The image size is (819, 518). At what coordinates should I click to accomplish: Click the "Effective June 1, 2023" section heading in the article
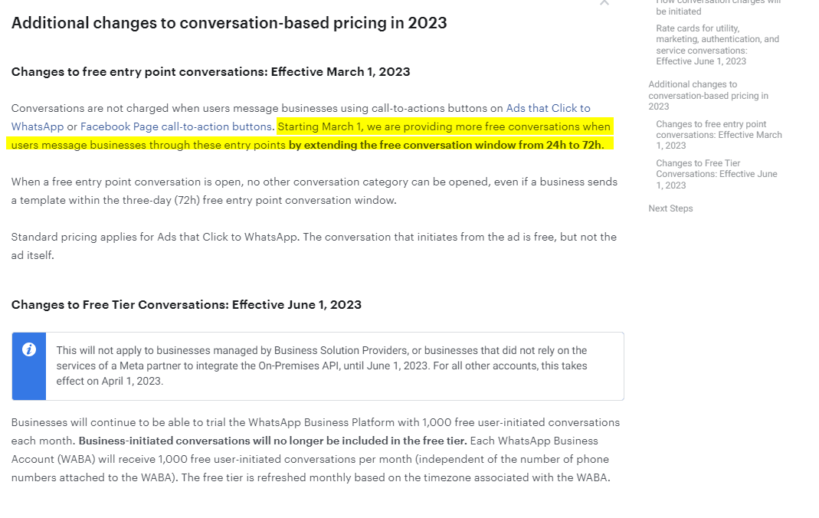(x=185, y=305)
